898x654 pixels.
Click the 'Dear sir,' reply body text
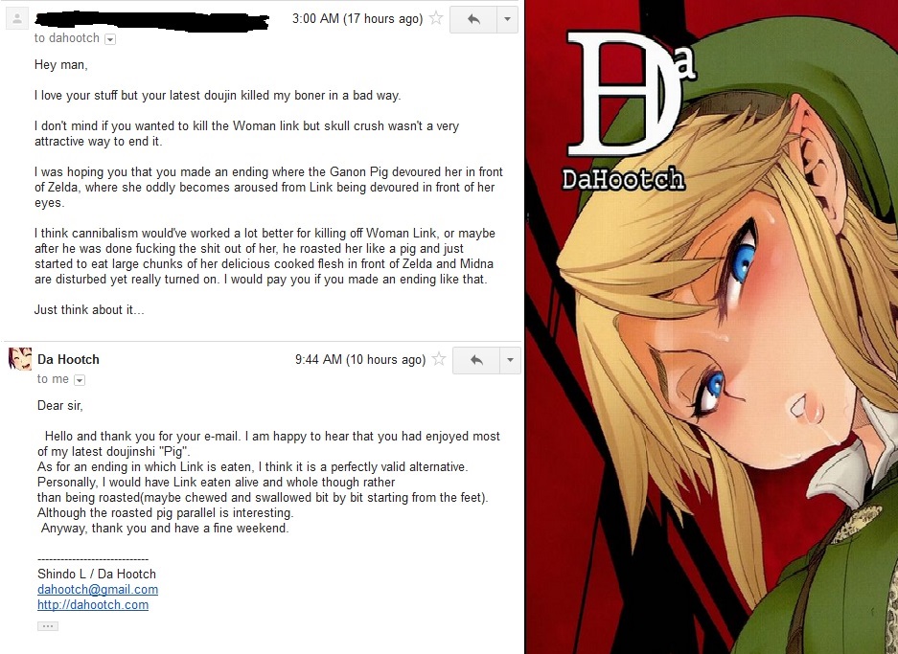[x=60, y=406]
